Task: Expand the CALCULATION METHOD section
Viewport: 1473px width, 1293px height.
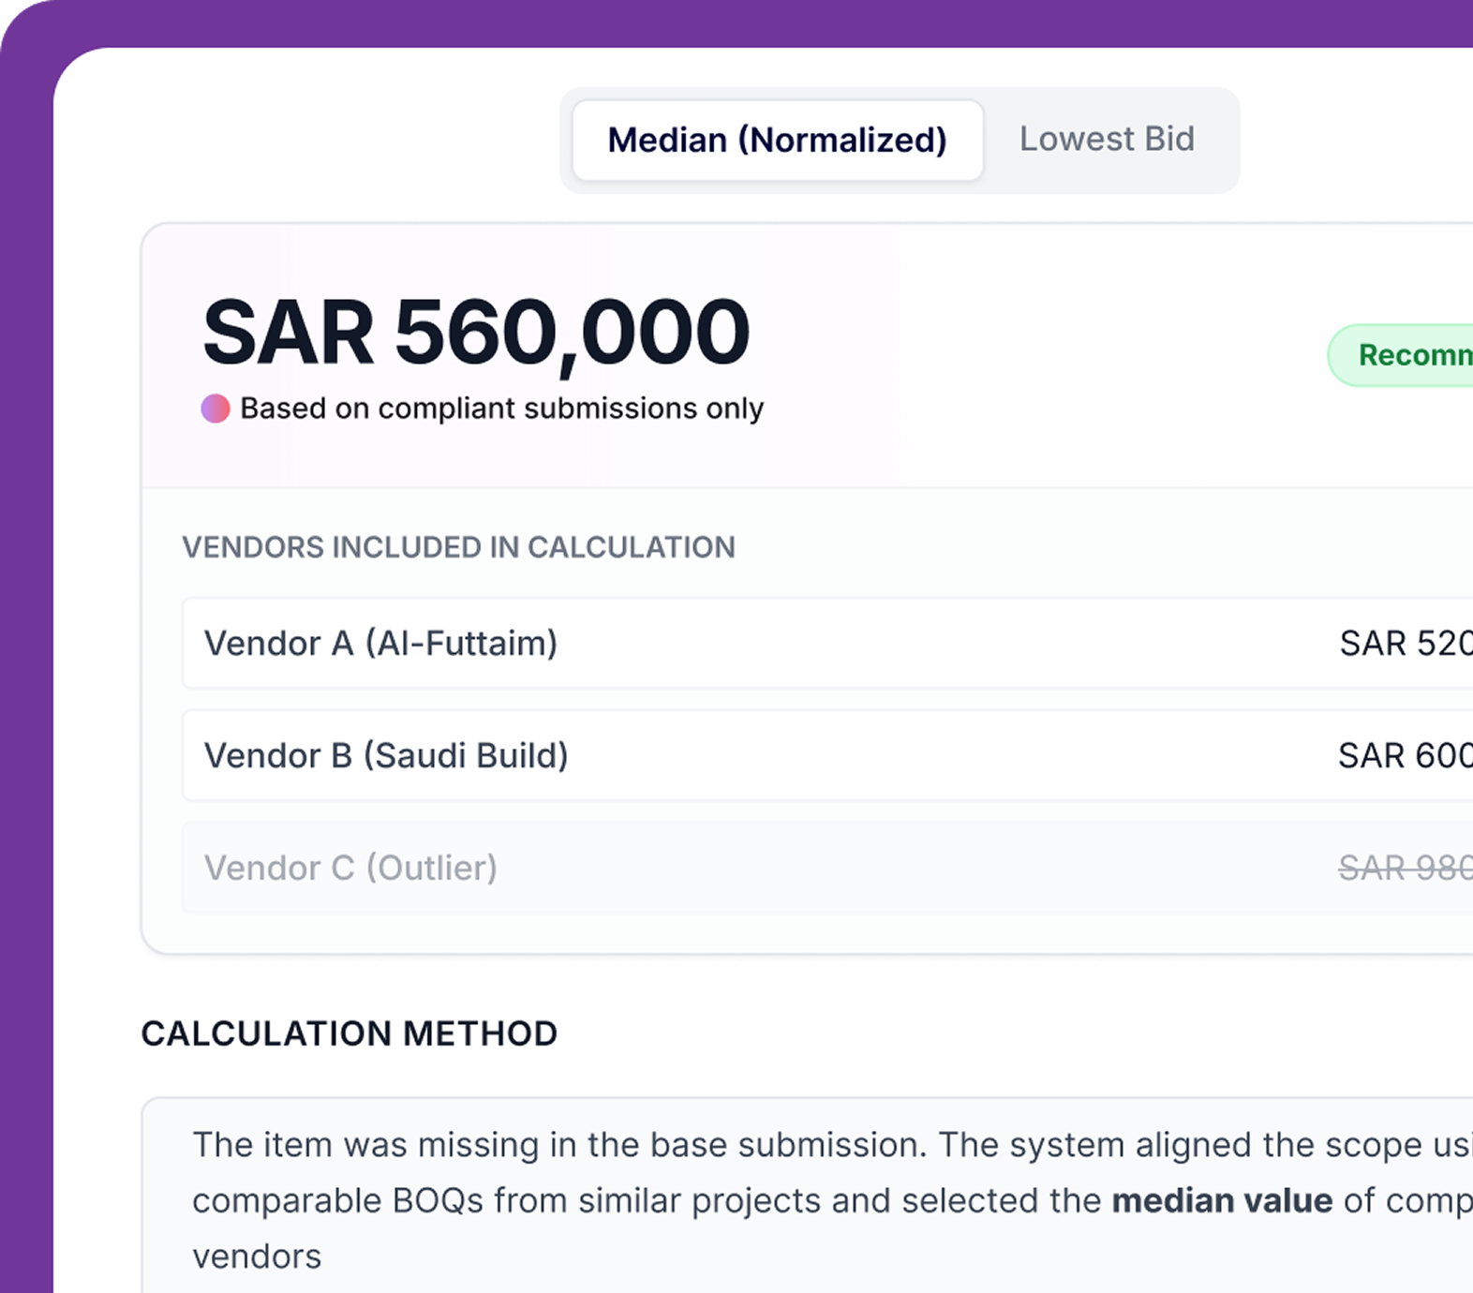Action: [x=350, y=1033]
